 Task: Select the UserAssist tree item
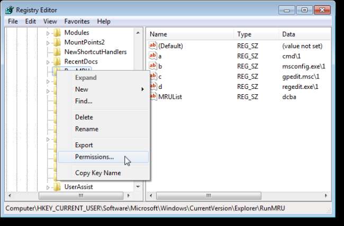click(x=78, y=187)
